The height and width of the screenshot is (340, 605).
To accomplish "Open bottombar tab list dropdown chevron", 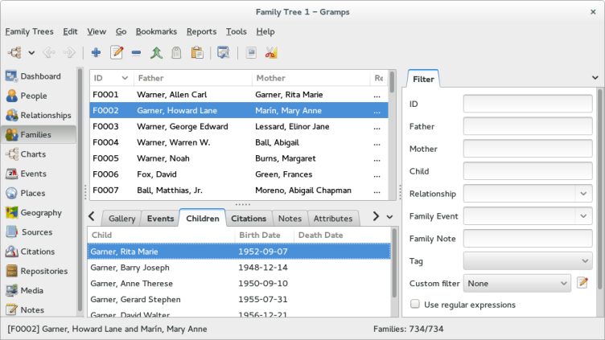I will click(389, 217).
